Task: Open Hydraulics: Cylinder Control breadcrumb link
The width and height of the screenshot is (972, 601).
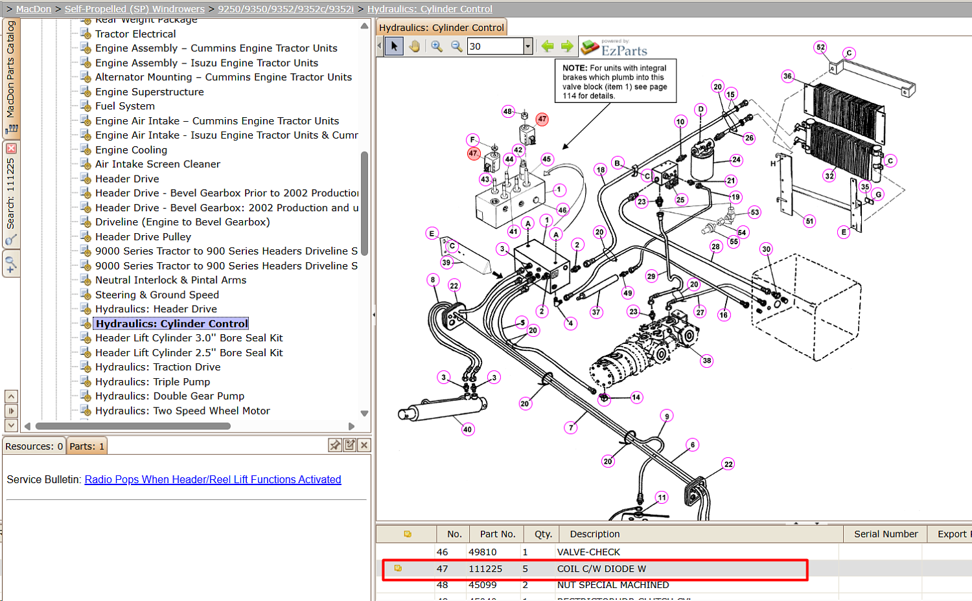Action: (430, 9)
